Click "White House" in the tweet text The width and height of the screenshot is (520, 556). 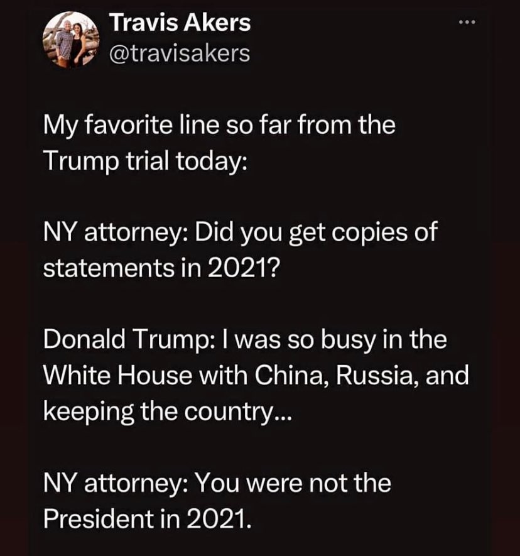[x=118, y=375]
